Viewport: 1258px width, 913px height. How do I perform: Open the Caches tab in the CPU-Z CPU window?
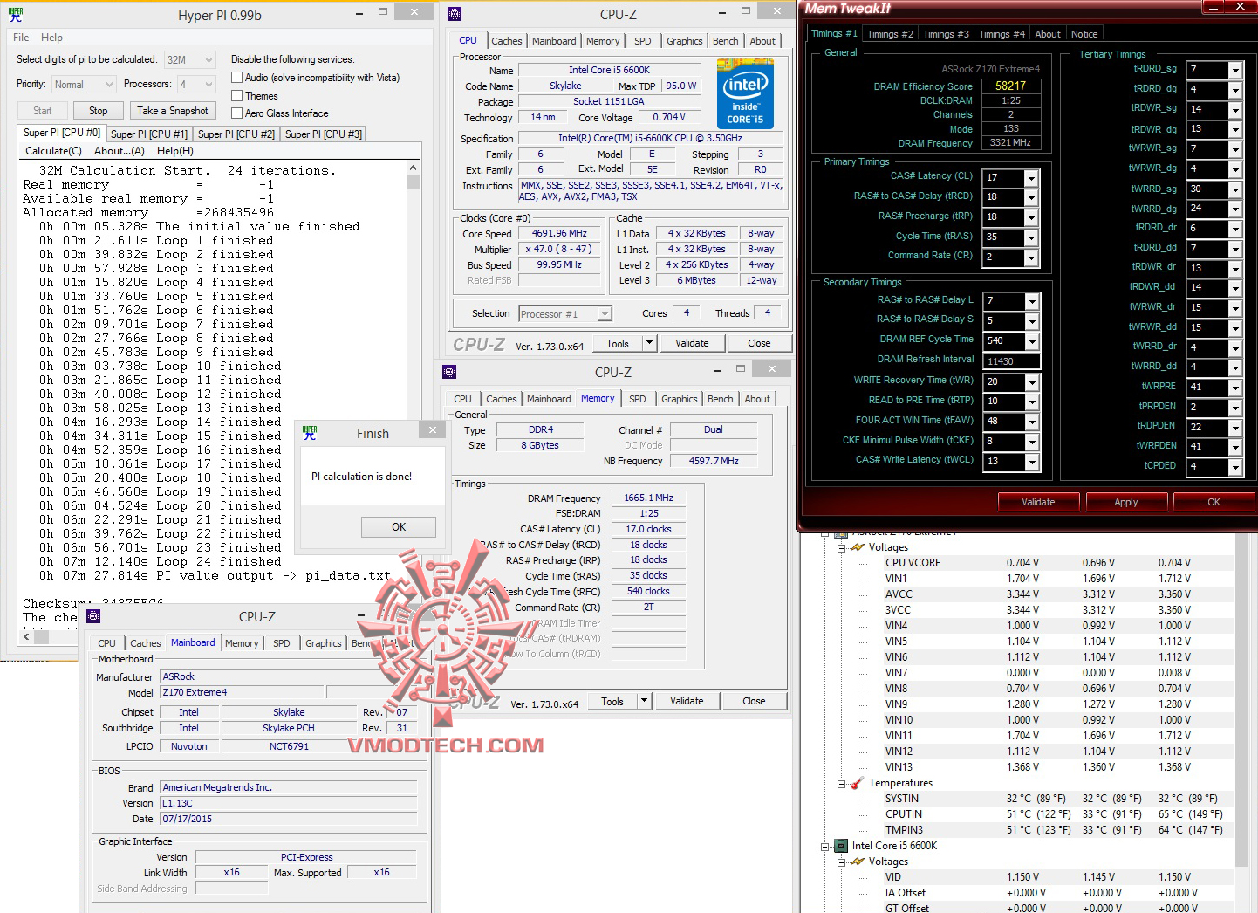coord(506,41)
